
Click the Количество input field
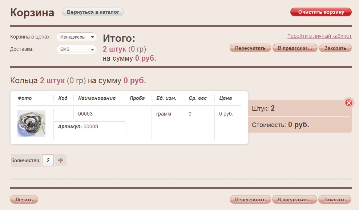coord(48,160)
